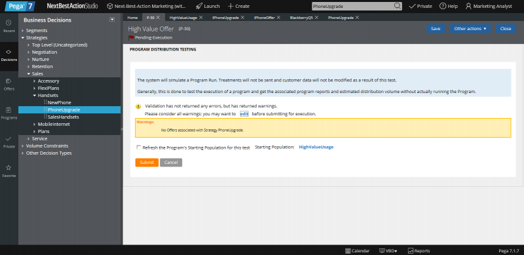Open the Favorite sidebar panel
524x255 pixels.
click(x=9, y=171)
